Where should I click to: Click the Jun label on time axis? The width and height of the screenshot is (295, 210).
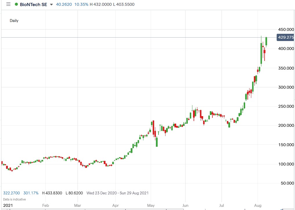click(185, 205)
